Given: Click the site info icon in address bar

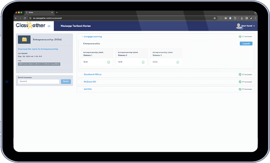Looking at the screenshot, I should pyautogui.click(x=30, y=18).
